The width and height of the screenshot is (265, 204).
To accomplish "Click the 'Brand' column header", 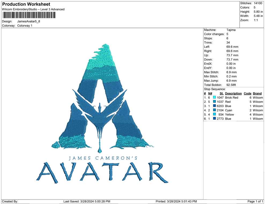I will click(257, 93).
